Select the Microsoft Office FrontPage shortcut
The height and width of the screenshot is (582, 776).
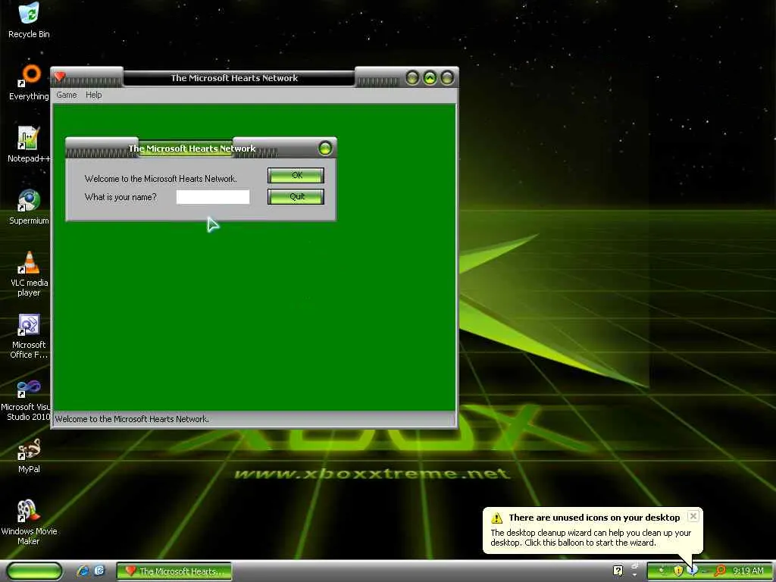(x=29, y=336)
